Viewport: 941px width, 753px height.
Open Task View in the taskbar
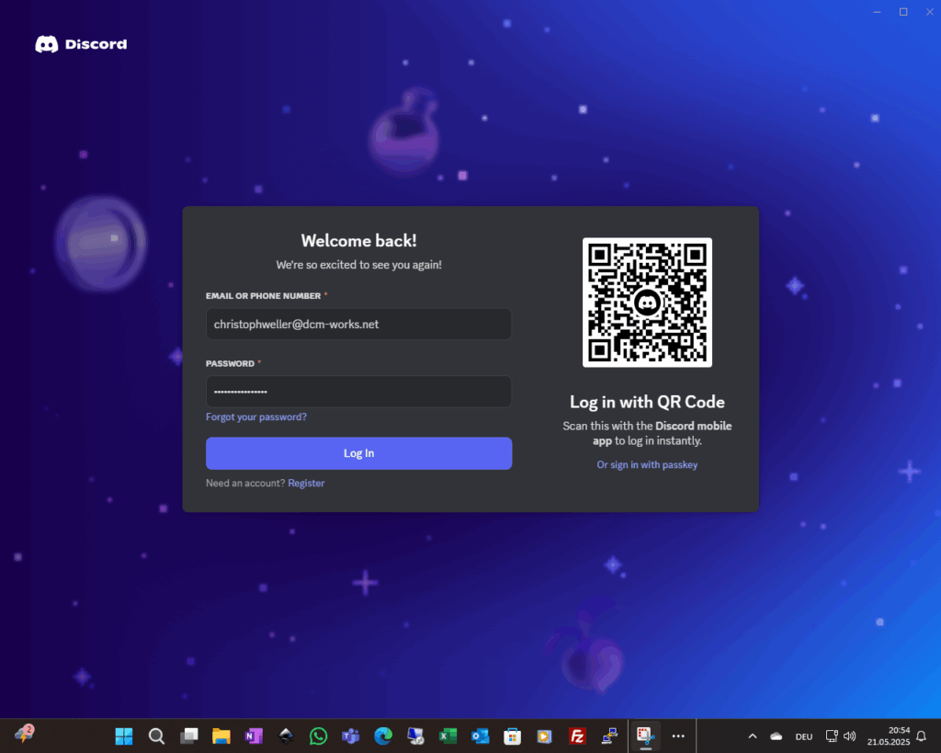pyautogui.click(x=189, y=736)
